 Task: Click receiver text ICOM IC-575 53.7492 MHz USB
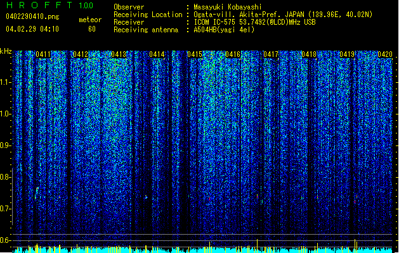coord(254,22)
